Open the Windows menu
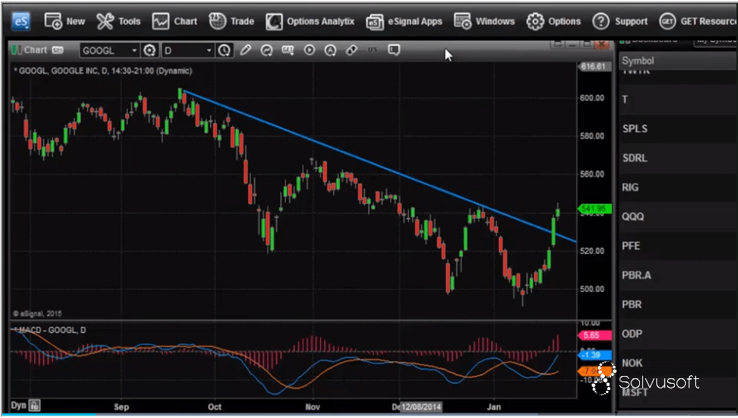Image resolution: width=738 pixels, height=418 pixels. 484,21
